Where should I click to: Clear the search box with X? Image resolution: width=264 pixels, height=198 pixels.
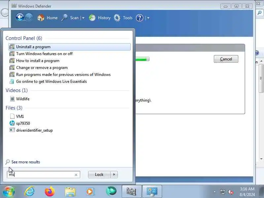click(76, 175)
